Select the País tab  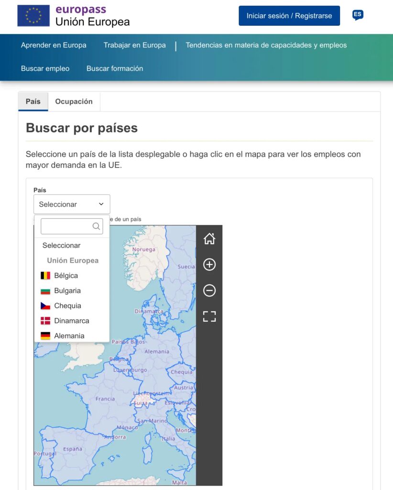click(x=33, y=101)
